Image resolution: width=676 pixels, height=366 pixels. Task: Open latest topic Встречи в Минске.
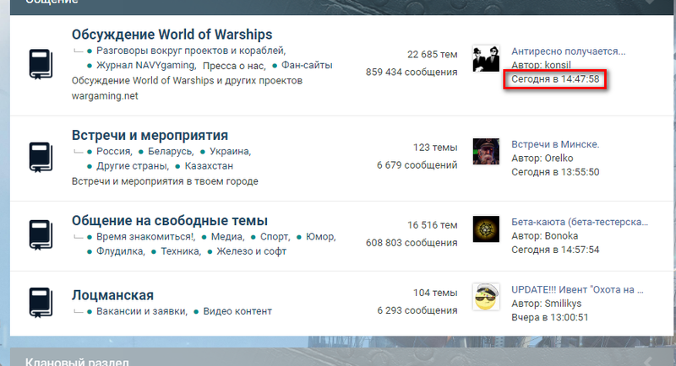[x=555, y=144]
